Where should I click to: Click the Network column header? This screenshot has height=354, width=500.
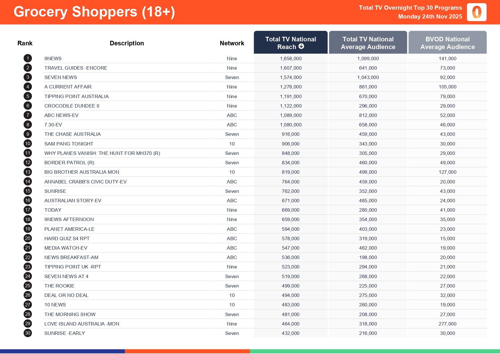tap(232, 43)
